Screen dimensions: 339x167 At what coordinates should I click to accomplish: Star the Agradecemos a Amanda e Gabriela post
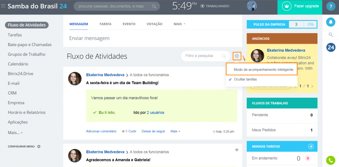coord(237,149)
